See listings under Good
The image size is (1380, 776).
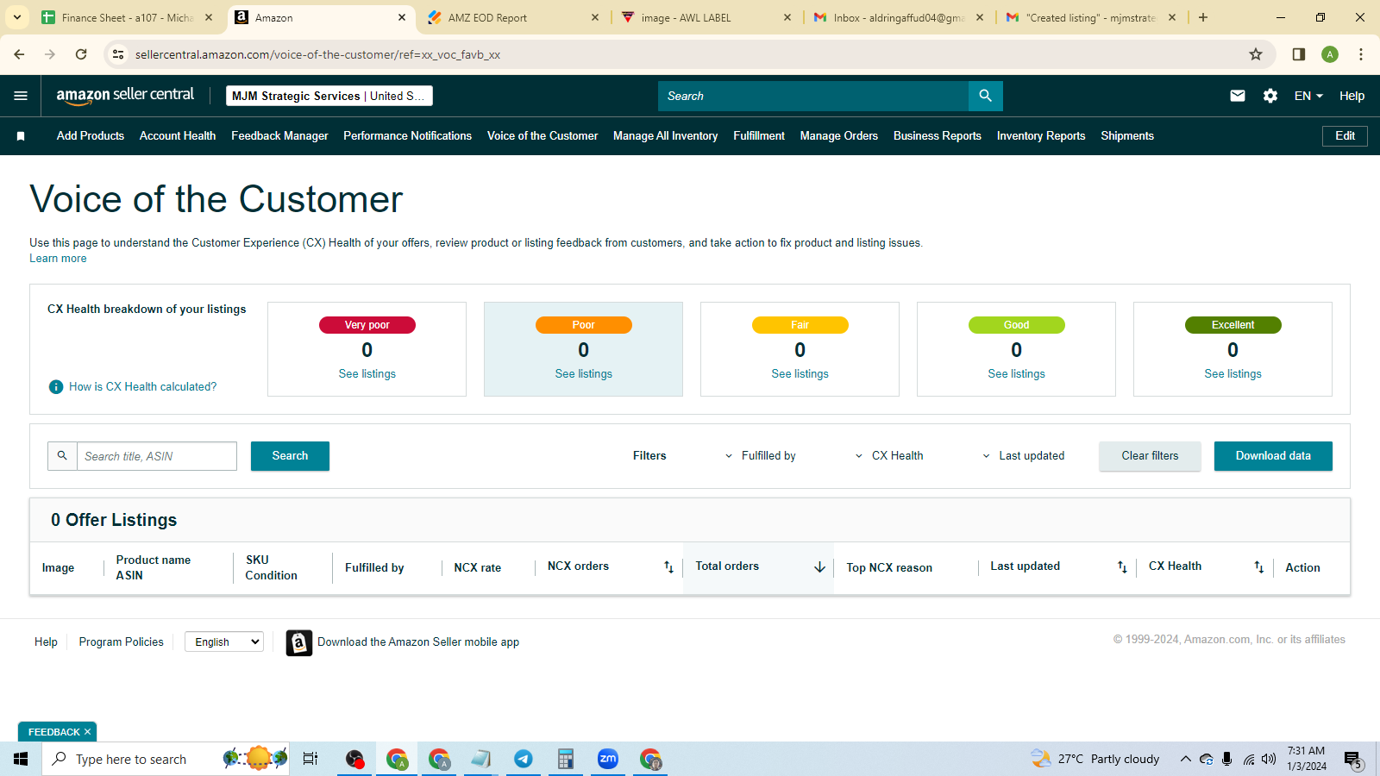[1017, 374]
